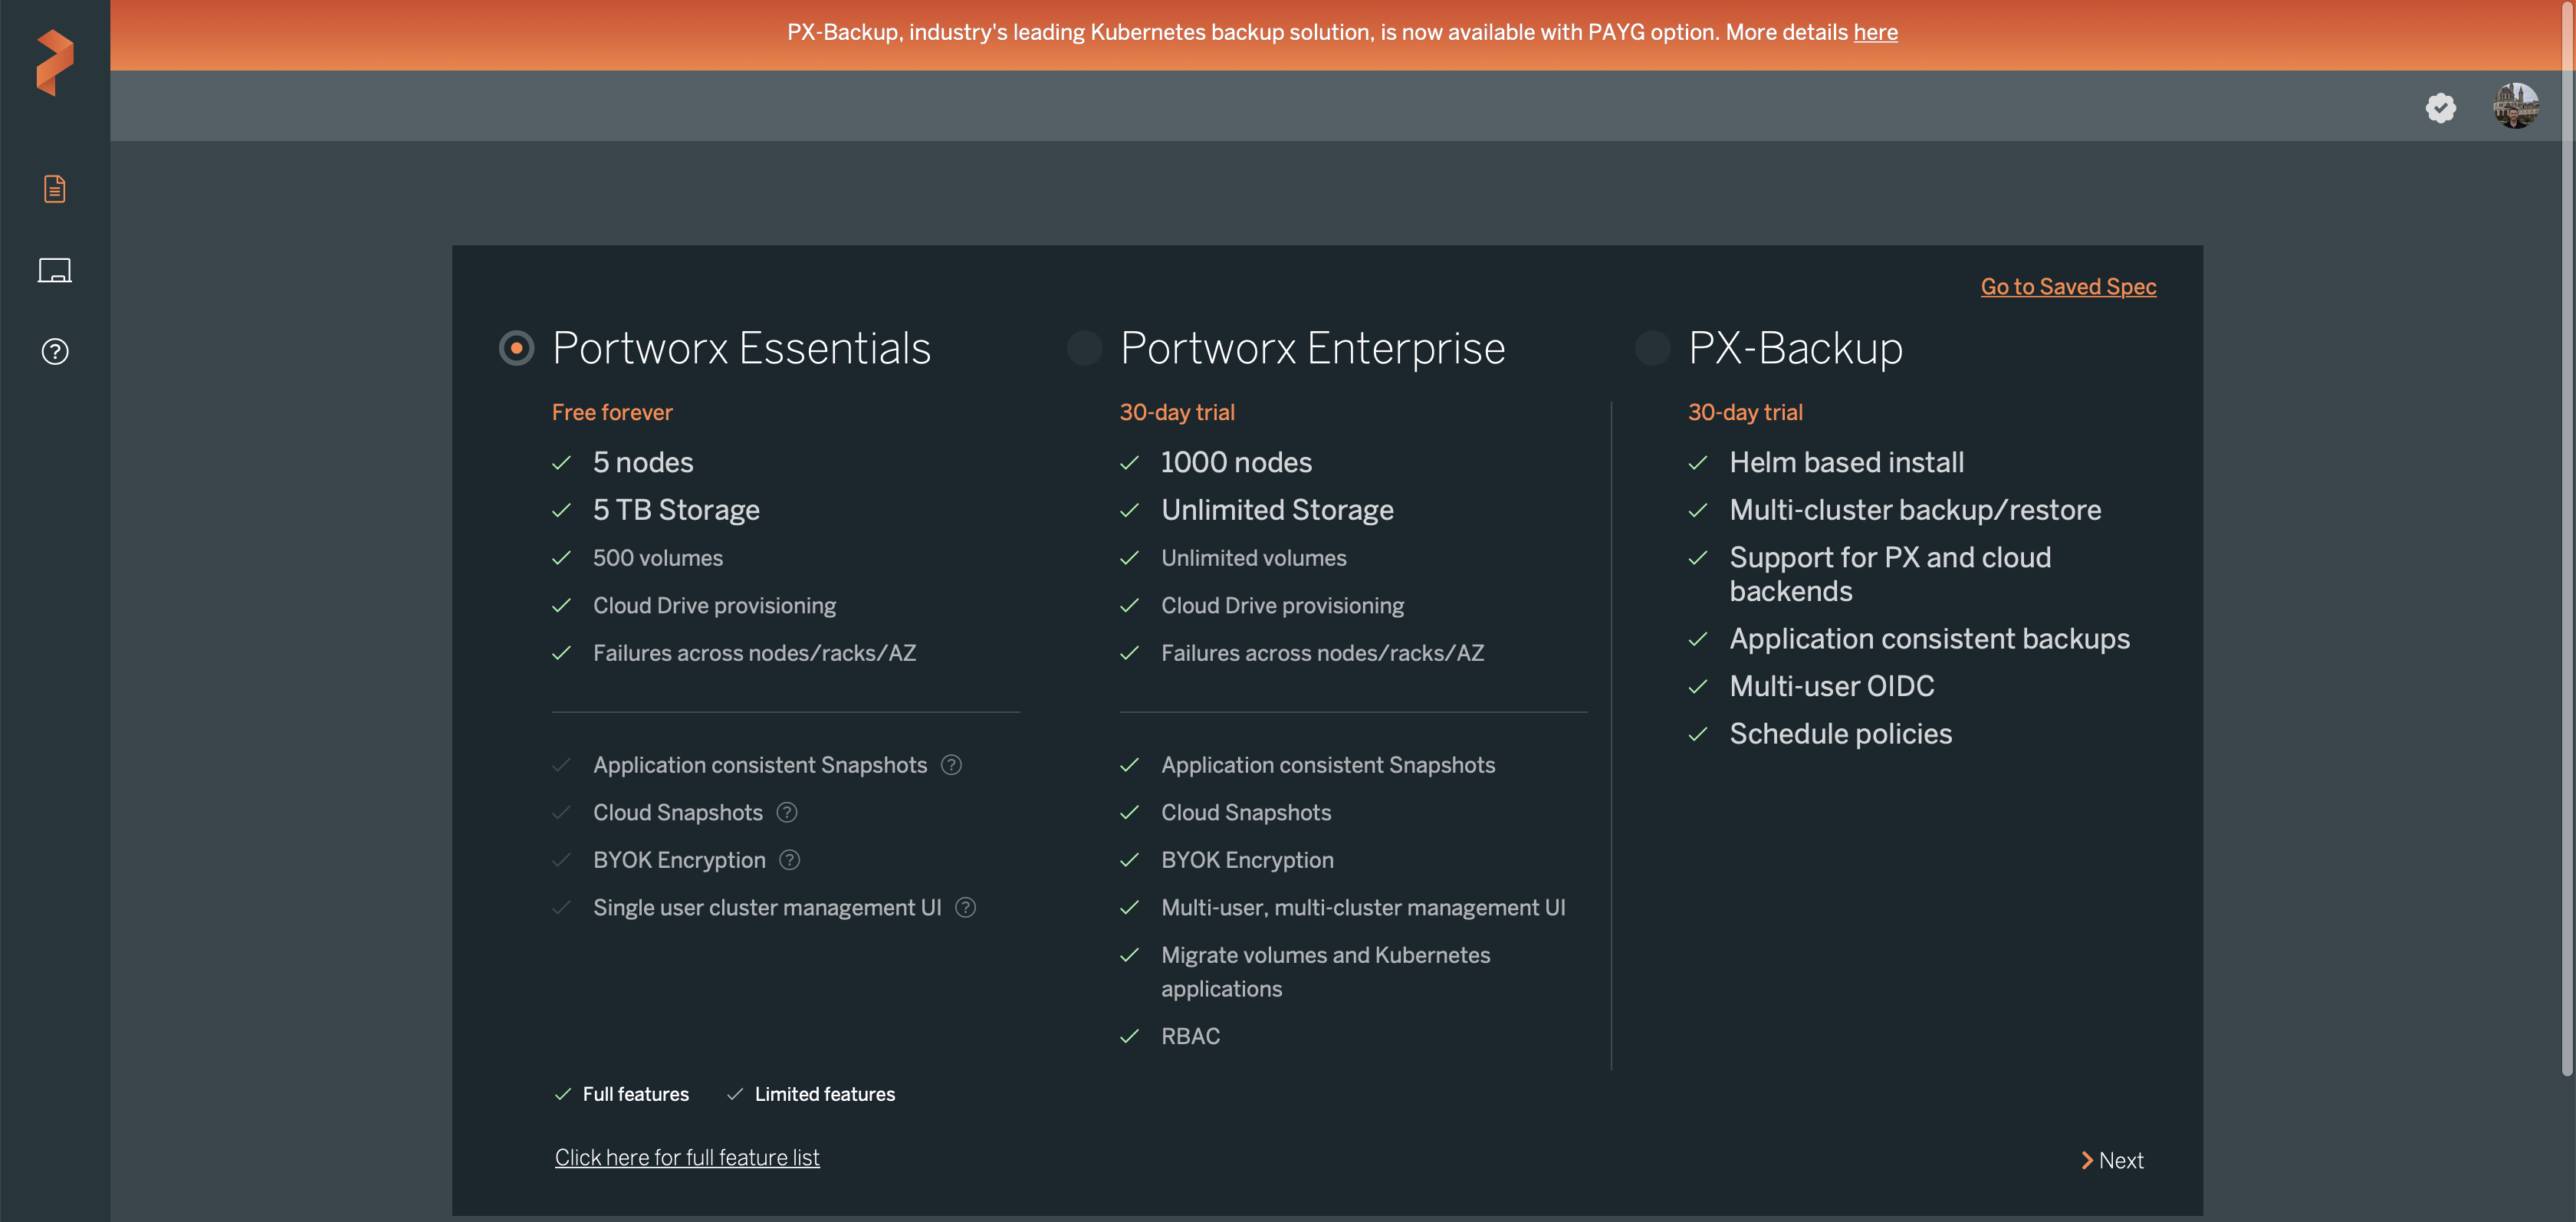The width and height of the screenshot is (2576, 1222).
Task: Click the PX-Backup plan heading
Action: [x=1795, y=348]
